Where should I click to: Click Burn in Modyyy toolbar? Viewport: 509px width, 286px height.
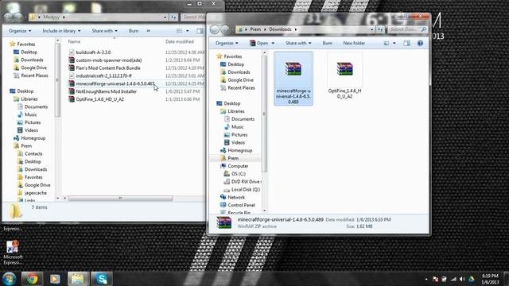(x=134, y=31)
